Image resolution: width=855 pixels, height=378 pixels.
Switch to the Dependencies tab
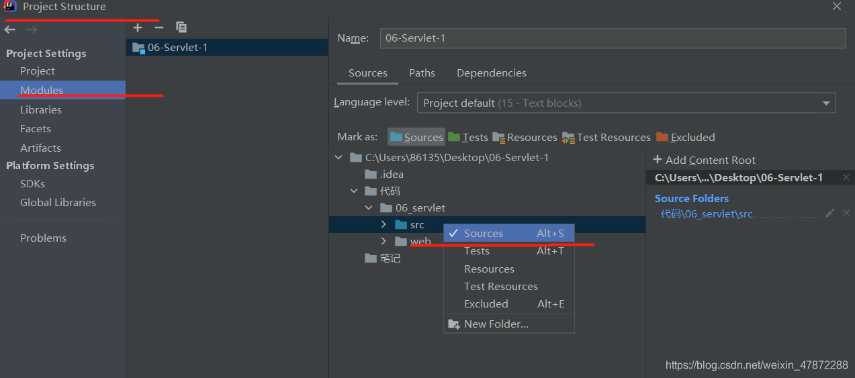(x=492, y=73)
